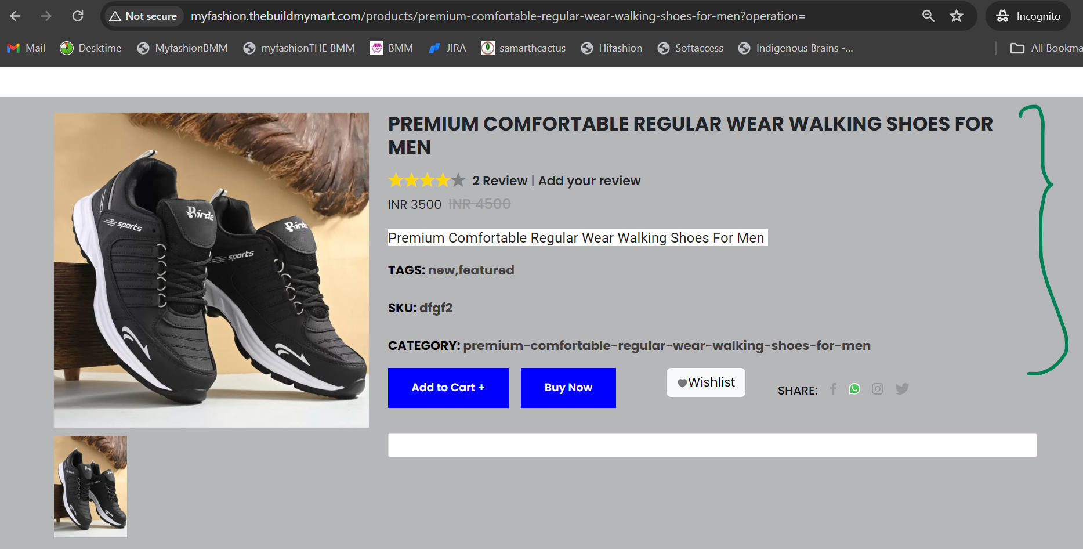Add product to Wishlist

click(x=706, y=382)
